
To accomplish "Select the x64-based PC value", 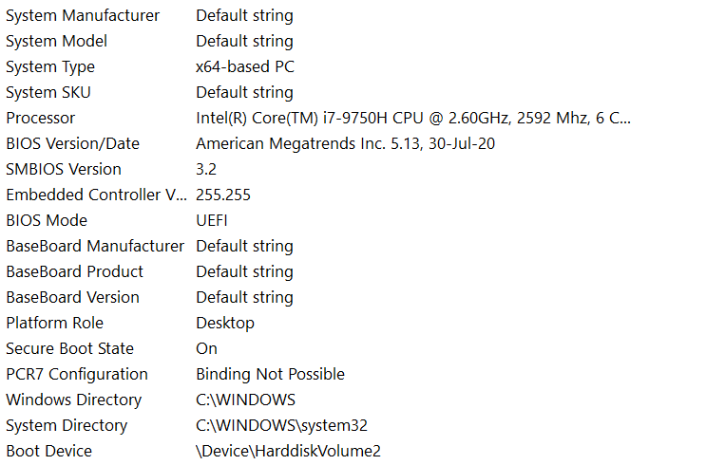I will tap(244, 66).
